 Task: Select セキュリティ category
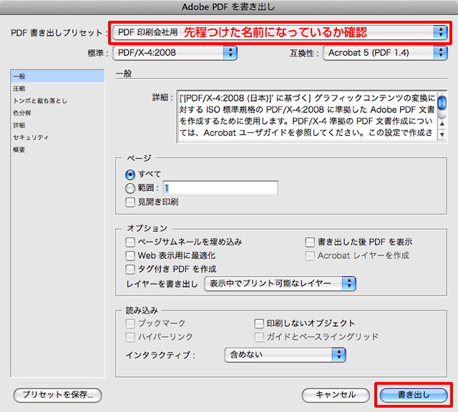tap(57, 137)
